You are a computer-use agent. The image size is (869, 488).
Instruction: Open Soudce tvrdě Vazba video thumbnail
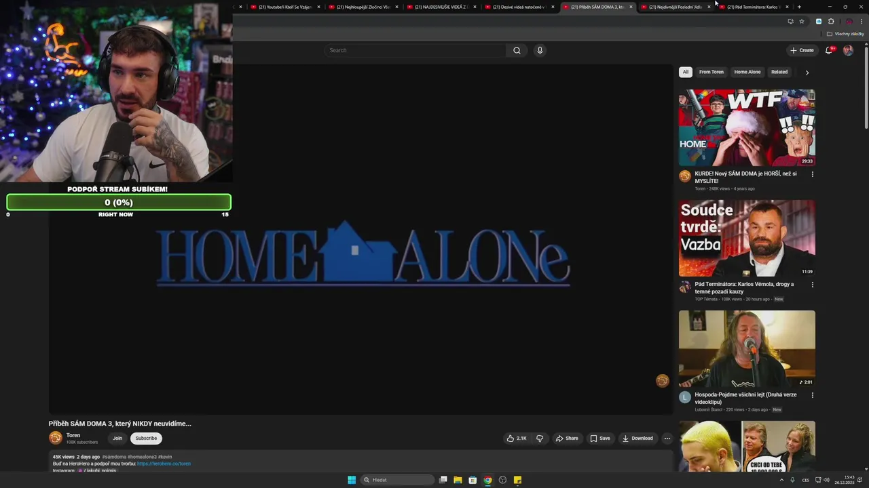point(747,238)
